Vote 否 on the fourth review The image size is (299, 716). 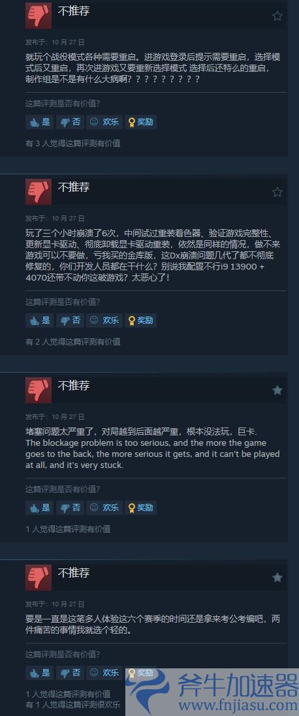pyautogui.click(x=71, y=673)
